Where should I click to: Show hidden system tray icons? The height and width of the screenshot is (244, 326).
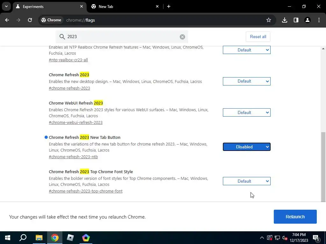[x=262, y=238]
